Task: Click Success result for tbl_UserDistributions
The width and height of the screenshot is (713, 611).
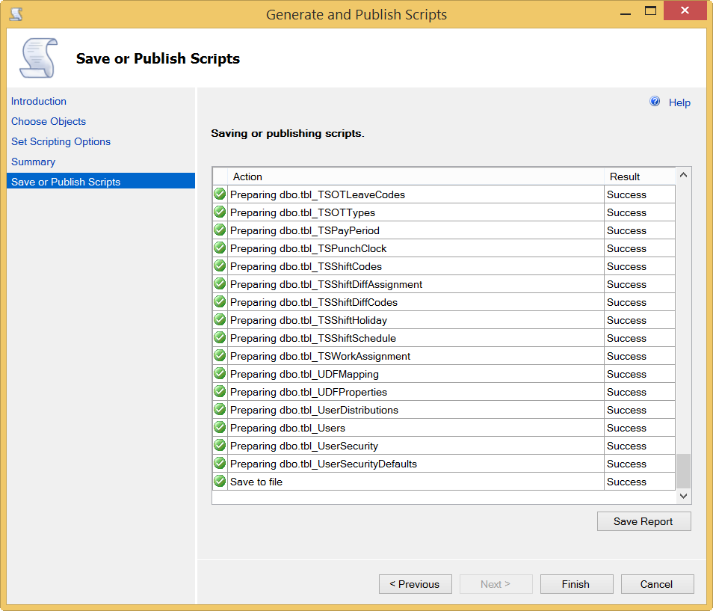Action: 626,410
